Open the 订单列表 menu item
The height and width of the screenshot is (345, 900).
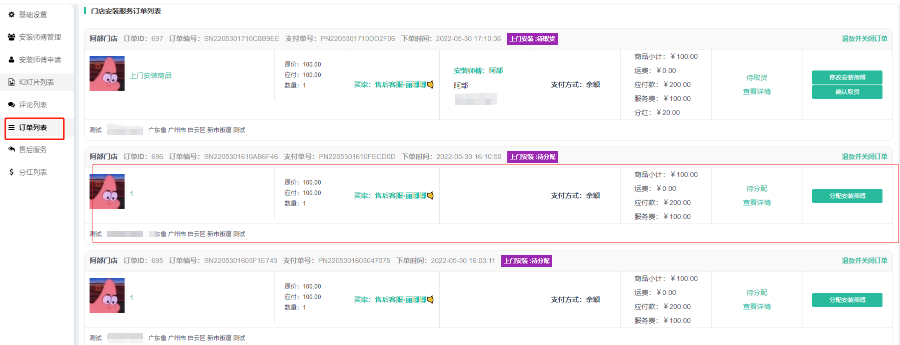coord(33,127)
